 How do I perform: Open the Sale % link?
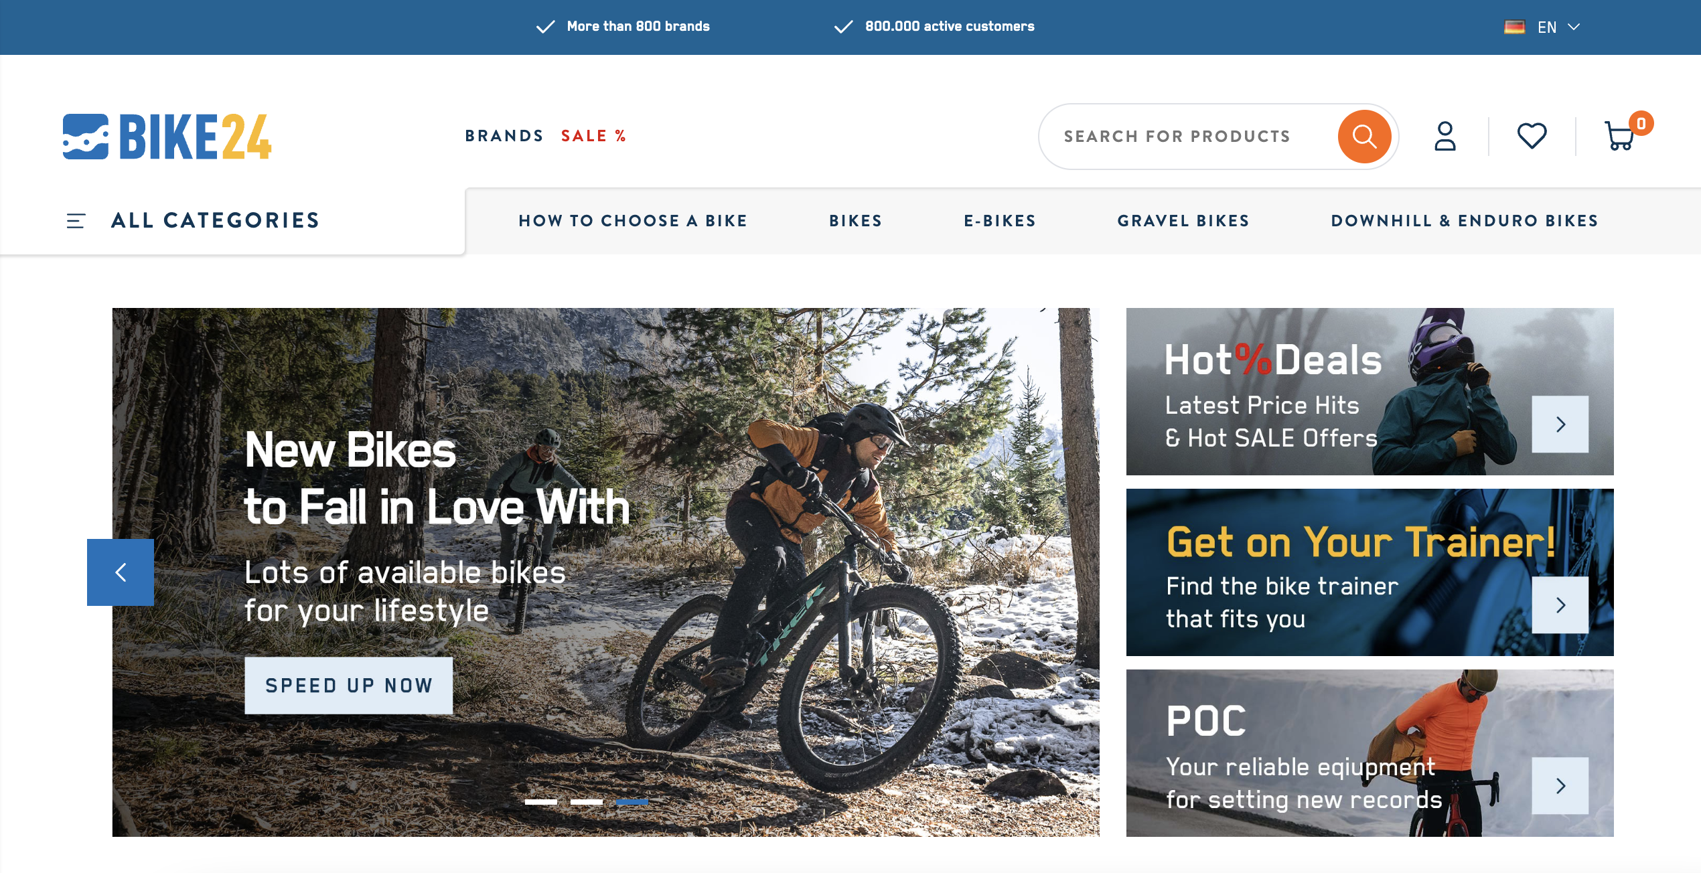click(593, 136)
